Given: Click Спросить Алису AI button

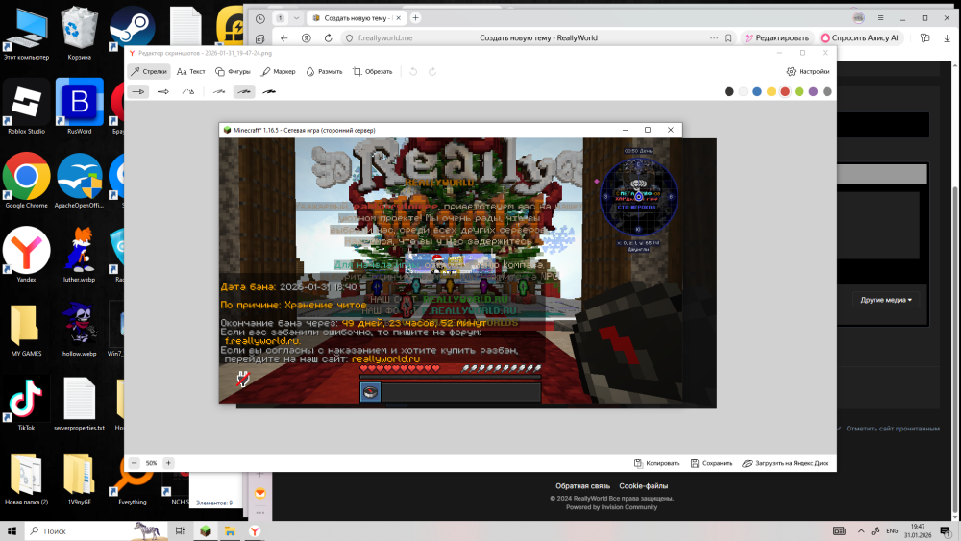Looking at the screenshot, I should click(x=860, y=38).
